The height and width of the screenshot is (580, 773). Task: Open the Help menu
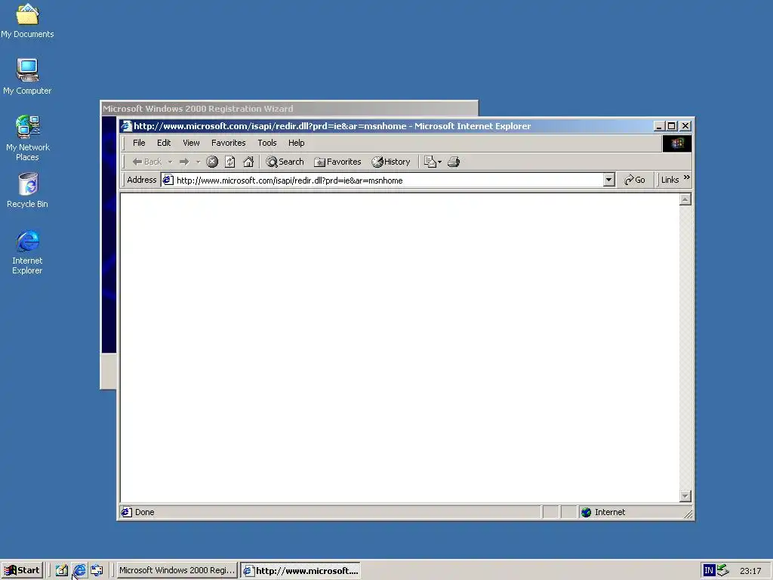click(x=296, y=143)
